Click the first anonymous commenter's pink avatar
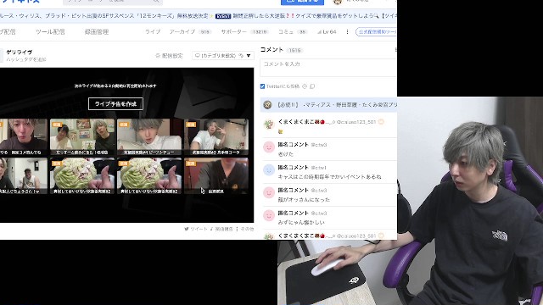The image size is (543, 305). 269,147
